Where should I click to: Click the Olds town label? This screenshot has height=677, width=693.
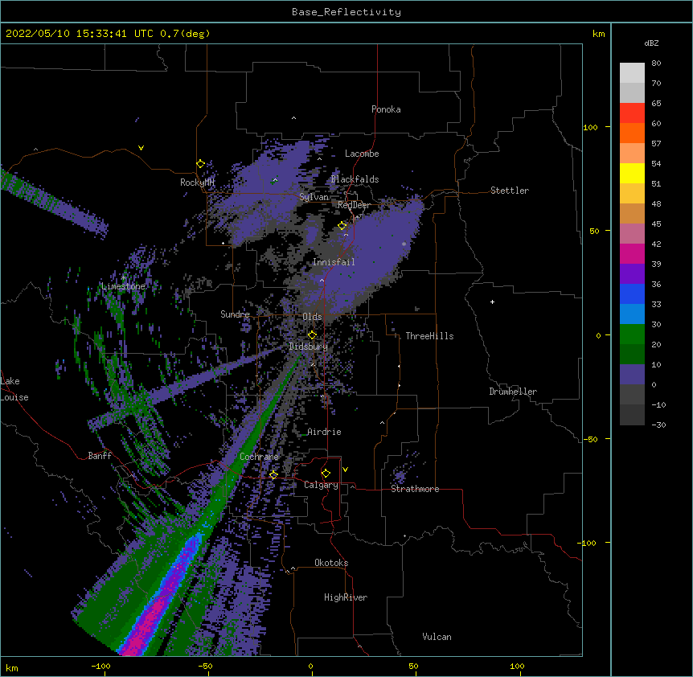pos(312,317)
